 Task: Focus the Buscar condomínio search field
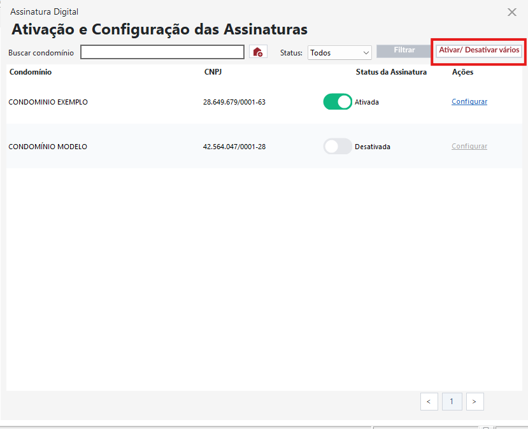(162, 52)
